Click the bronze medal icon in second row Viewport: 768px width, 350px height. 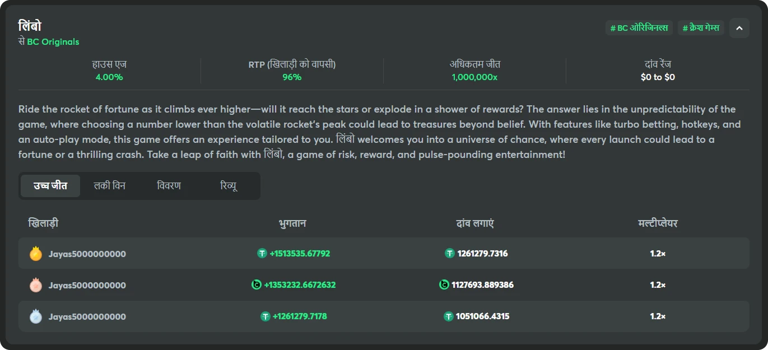click(36, 285)
